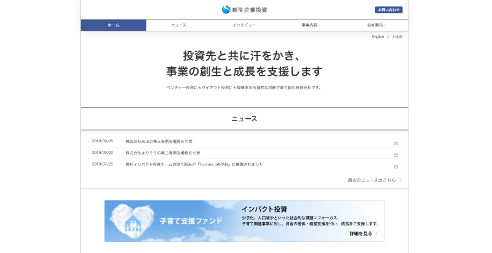Click the chevron beside 過去のニュースはこちら
492x253 pixels.
click(400, 180)
